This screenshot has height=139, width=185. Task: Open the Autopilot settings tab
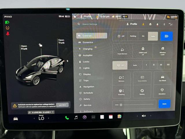click(x=86, y=55)
